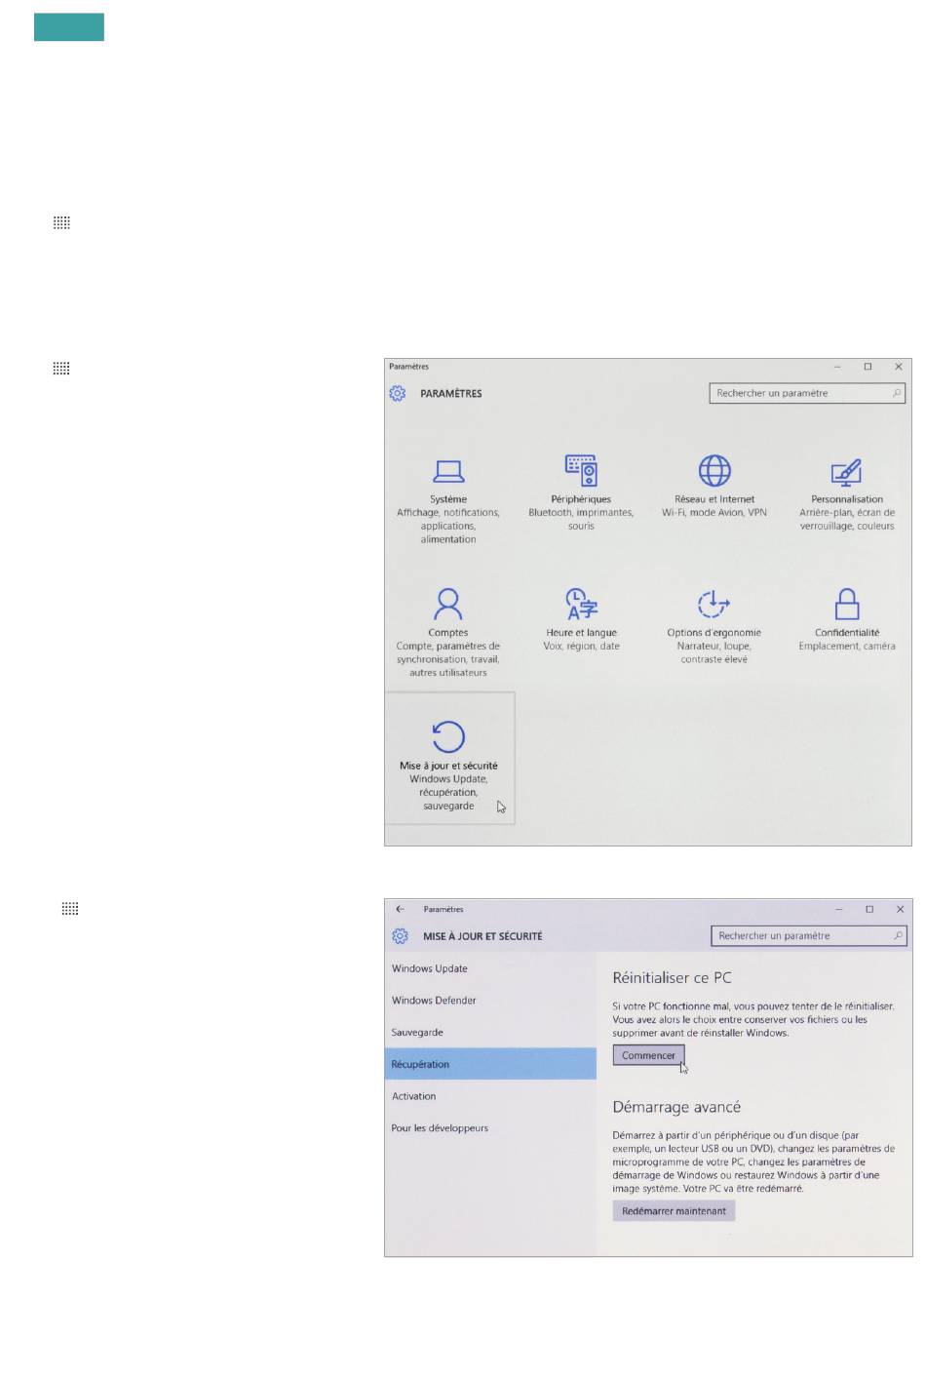Screen dimensions: 926x1379
Task: Open Options d'ergonomie icon
Action: coord(714,605)
